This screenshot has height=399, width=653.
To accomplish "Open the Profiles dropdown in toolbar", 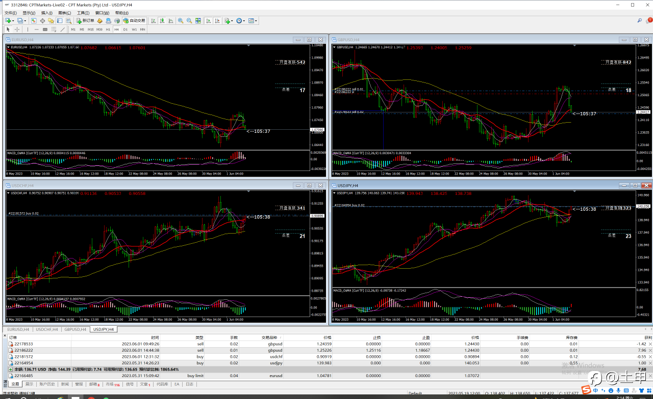I will click(21, 21).
